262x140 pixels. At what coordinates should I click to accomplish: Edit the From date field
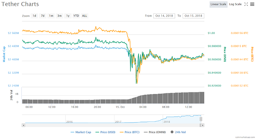click(164, 16)
